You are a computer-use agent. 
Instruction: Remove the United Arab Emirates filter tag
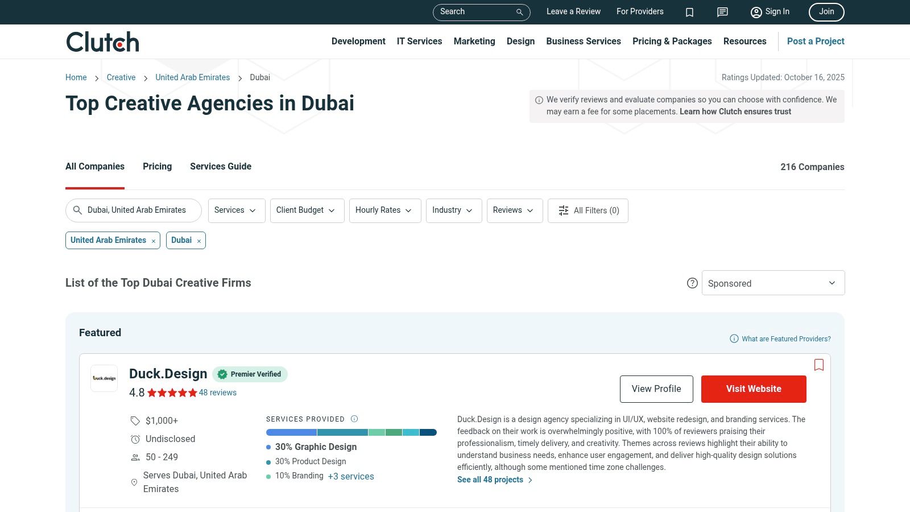click(x=154, y=241)
